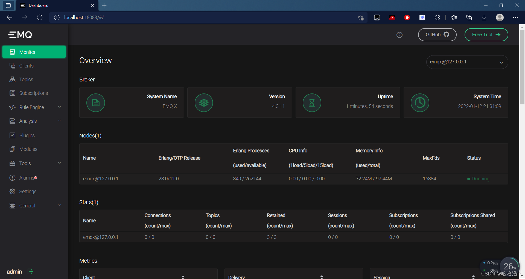Sort the Session metrics column
The height and width of the screenshot is (279, 525).
coord(473,277)
